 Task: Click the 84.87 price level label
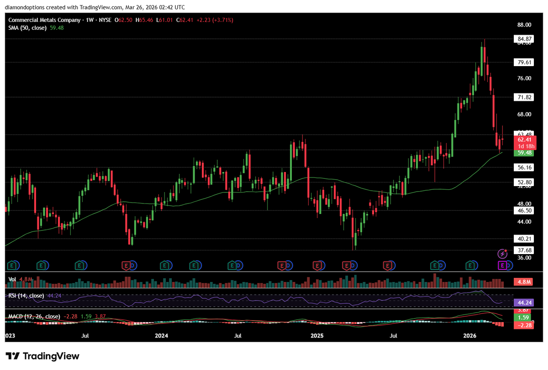coord(523,39)
